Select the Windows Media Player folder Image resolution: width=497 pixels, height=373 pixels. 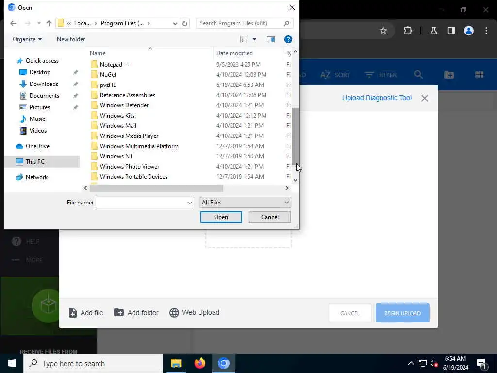pos(129,136)
